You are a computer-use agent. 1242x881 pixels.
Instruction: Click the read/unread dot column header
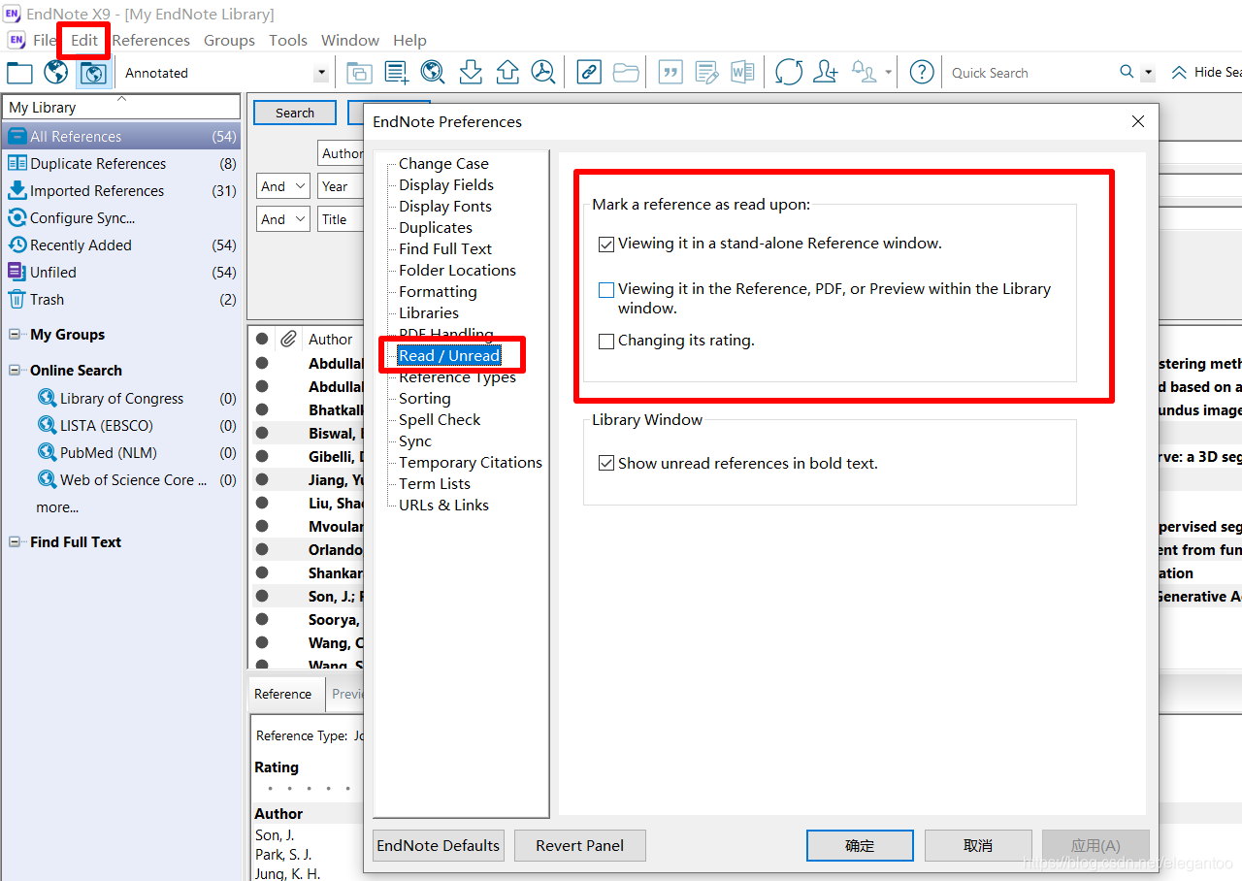click(262, 339)
